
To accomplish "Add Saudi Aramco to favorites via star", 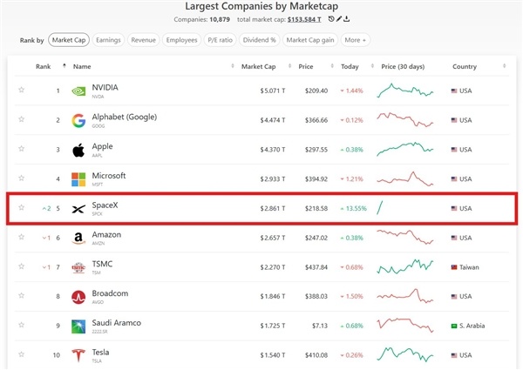I will pos(21,325).
